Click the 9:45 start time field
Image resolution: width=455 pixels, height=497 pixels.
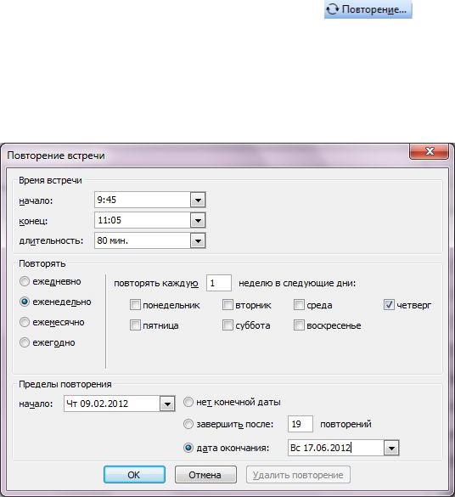click(143, 200)
